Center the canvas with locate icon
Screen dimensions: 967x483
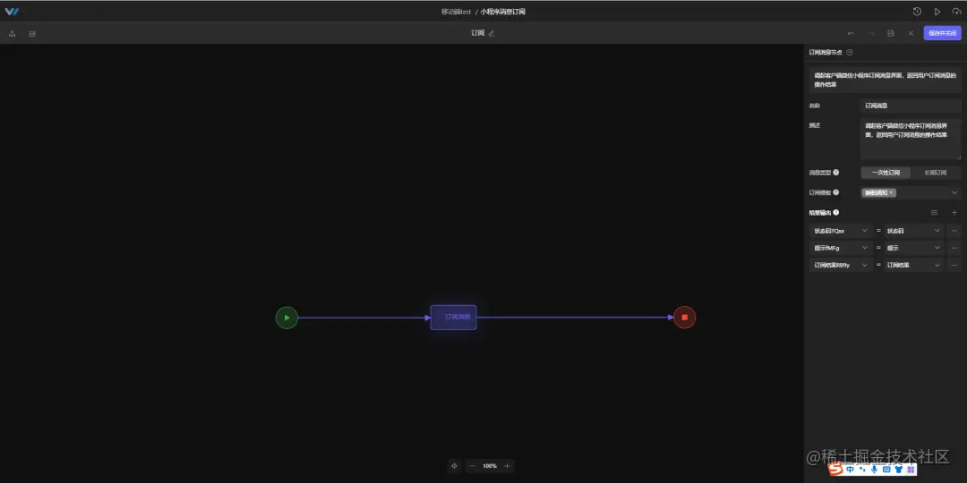[455, 466]
